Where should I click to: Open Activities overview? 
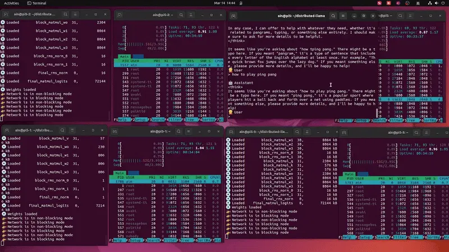[11, 3]
